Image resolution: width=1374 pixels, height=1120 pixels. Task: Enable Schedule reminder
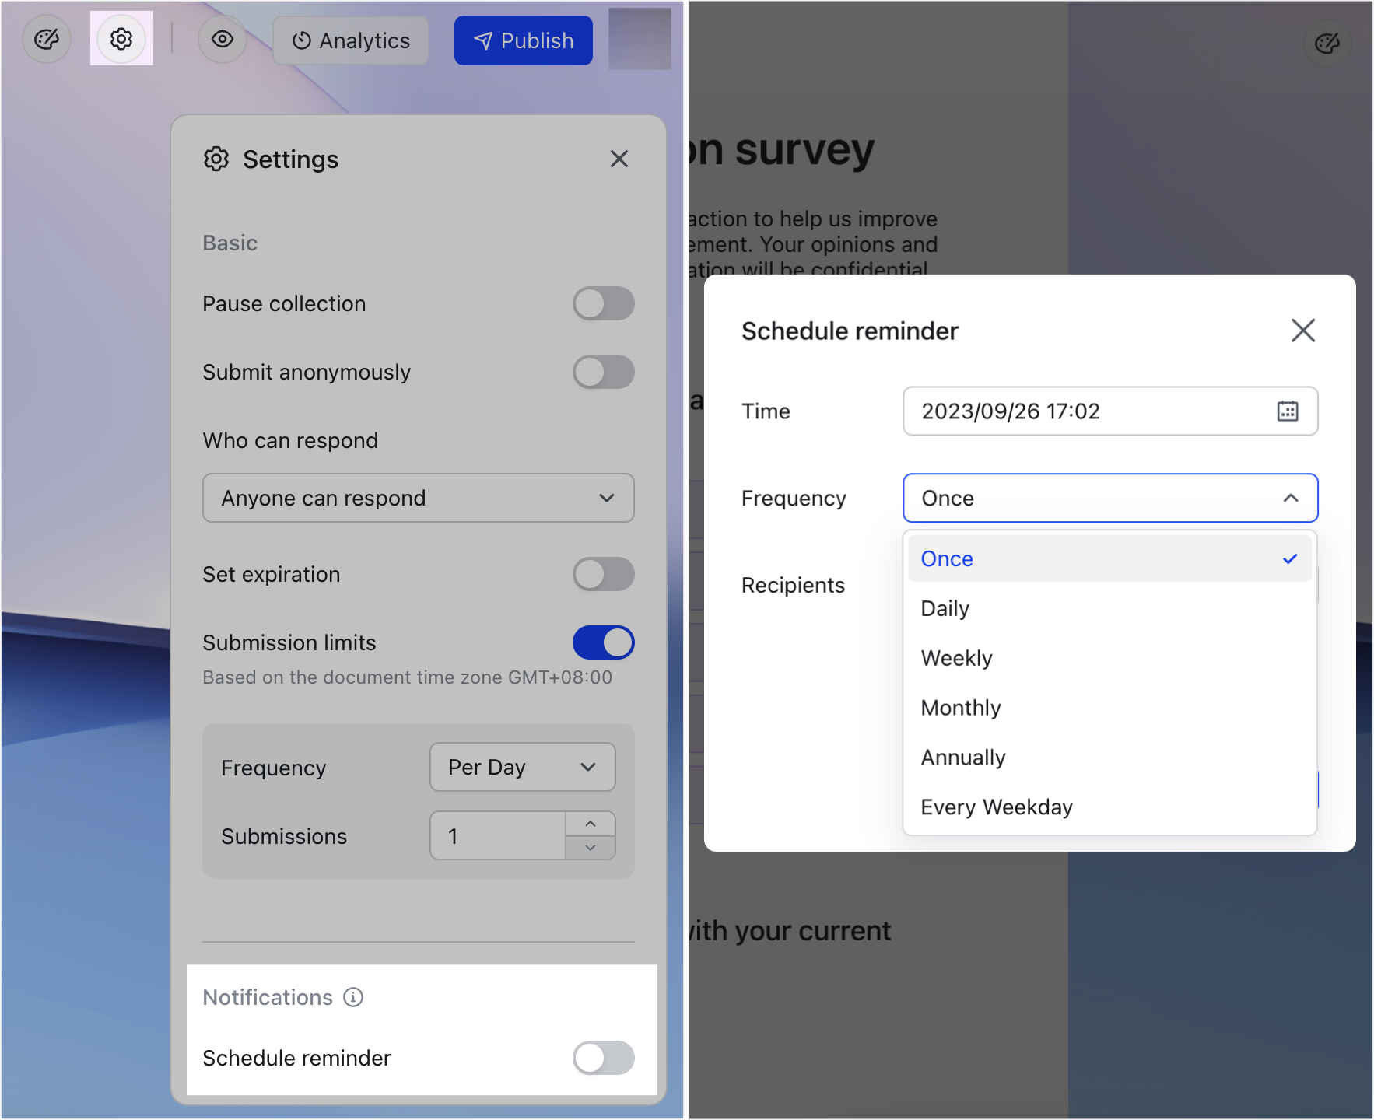(x=603, y=1058)
